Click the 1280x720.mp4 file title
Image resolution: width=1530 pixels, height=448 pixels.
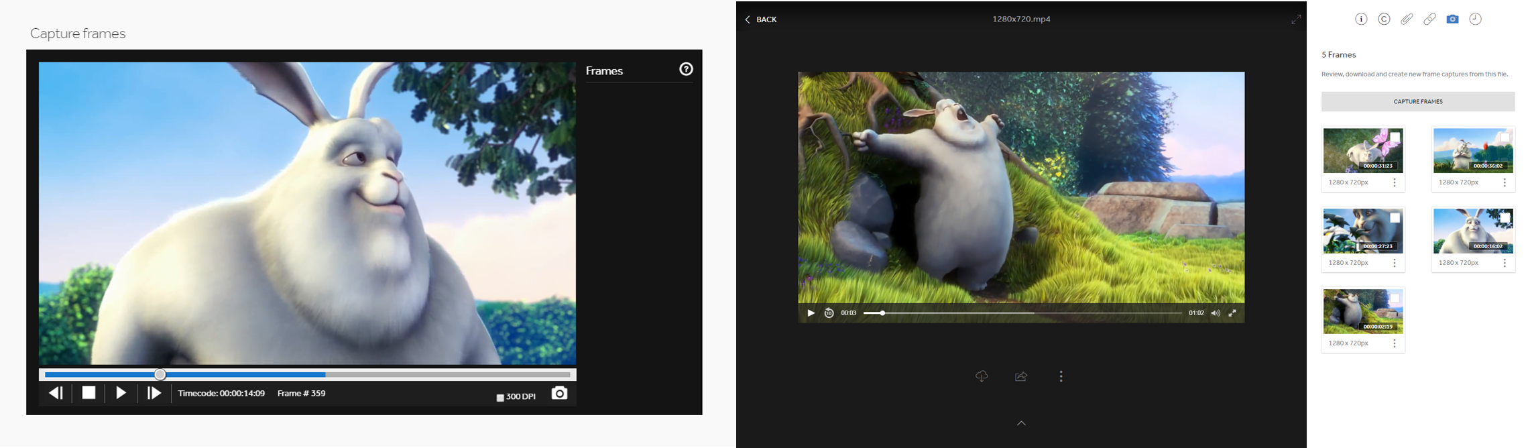click(x=1021, y=19)
